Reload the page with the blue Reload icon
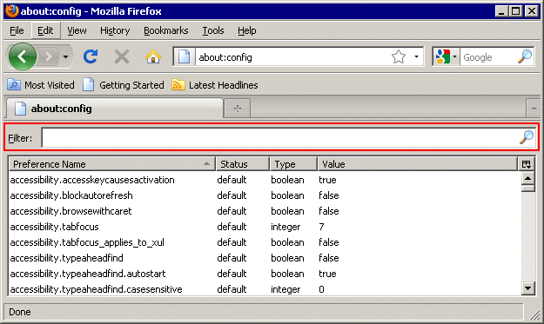This screenshot has width=544, height=324. pyautogui.click(x=91, y=56)
